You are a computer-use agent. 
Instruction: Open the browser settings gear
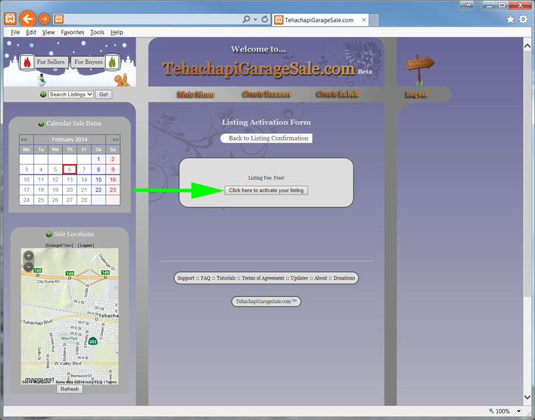pos(524,19)
